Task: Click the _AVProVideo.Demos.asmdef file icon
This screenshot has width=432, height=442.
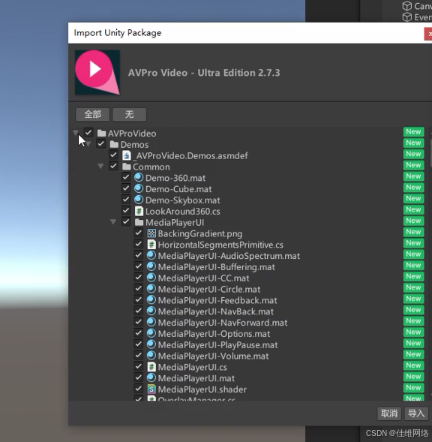Action: (127, 155)
